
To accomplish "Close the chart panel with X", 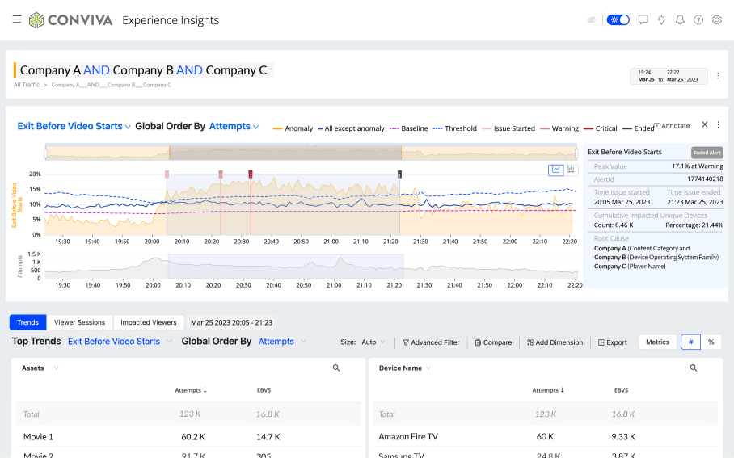I will coord(705,124).
